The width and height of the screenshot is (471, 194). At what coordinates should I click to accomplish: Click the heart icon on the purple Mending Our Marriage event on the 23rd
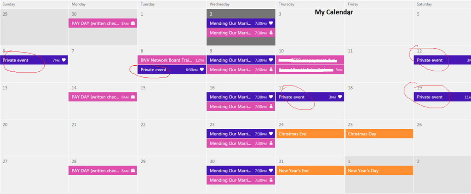(x=270, y=134)
